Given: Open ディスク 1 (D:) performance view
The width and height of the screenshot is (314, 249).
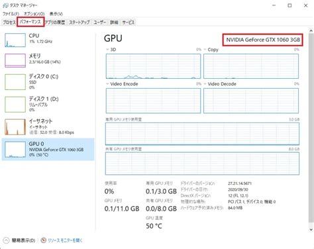Looking at the screenshot, I should tap(48, 104).
